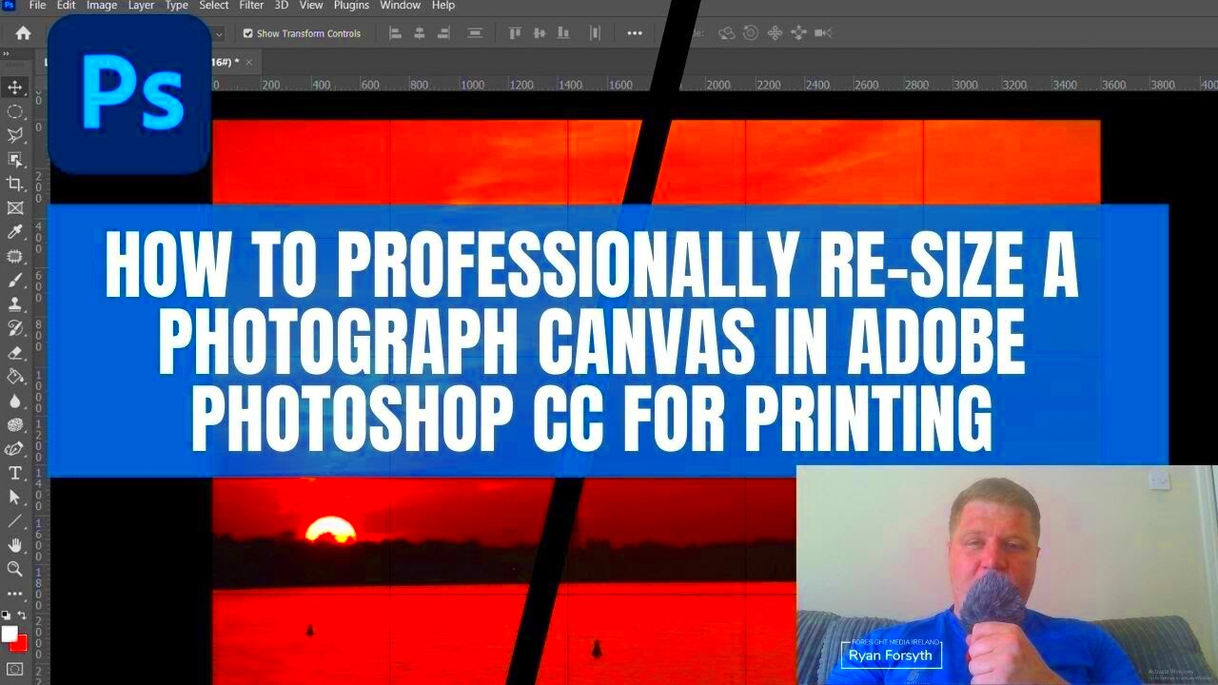This screenshot has width=1218, height=685.
Task: Select the Elliptical Marquee tool
Action: click(15, 111)
